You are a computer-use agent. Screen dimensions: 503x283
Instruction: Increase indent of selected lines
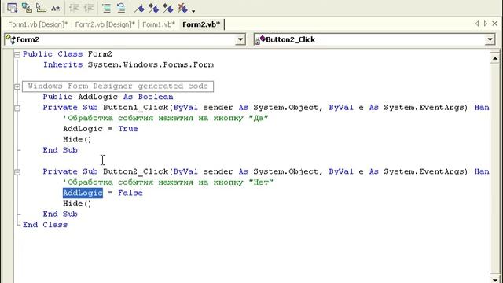coord(89,8)
